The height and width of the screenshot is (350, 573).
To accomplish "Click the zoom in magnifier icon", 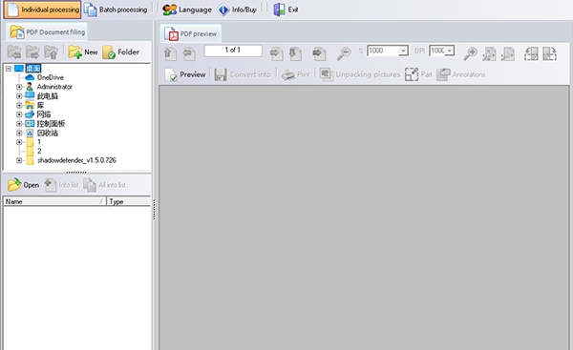I will [470, 53].
